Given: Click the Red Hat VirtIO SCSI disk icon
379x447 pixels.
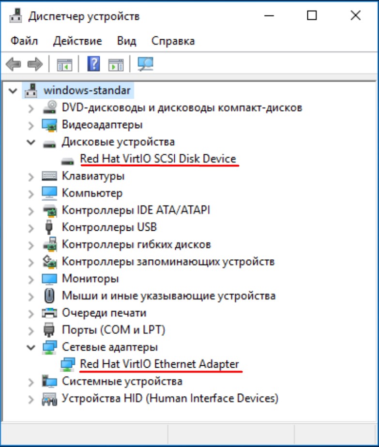Looking at the screenshot, I should [x=67, y=159].
